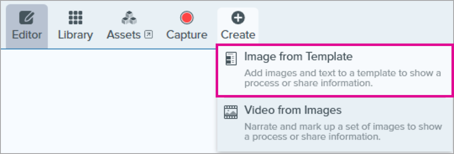The image size is (454, 154).
Task: Click the template layout icon
Action: pos(231,59)
